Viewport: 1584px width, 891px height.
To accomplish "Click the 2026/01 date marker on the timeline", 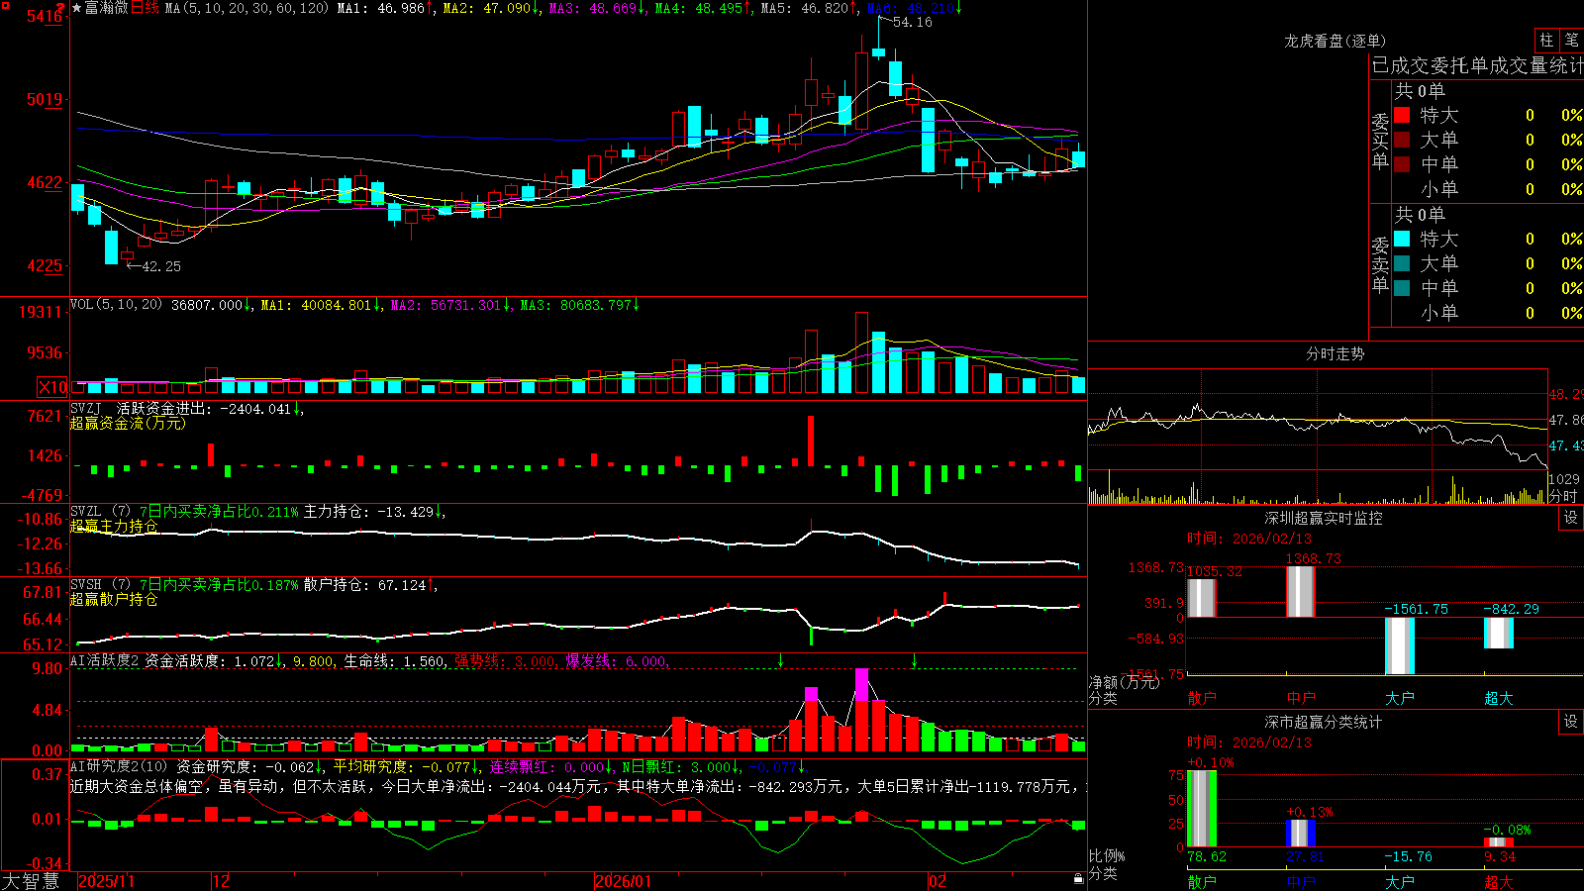I will 624,881.
